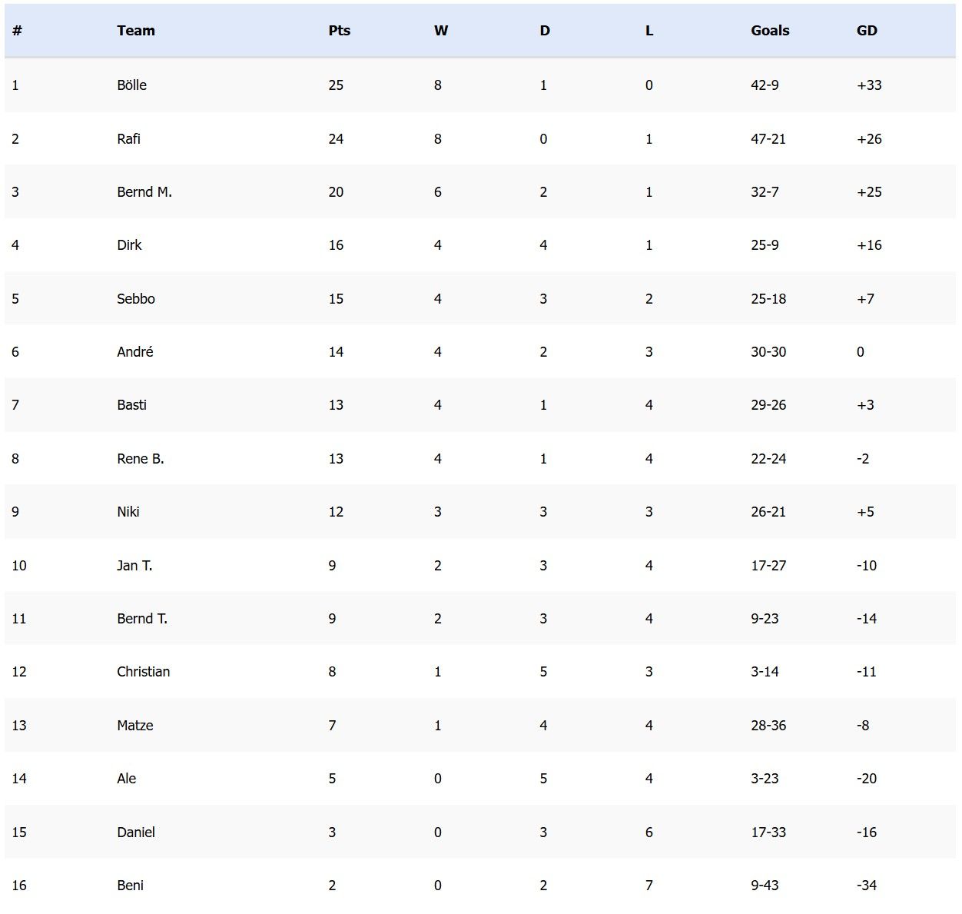The width and height of the screenshot is (962, 914).
Task: Sort by the Pts column header
Action: tap(339, 31)
